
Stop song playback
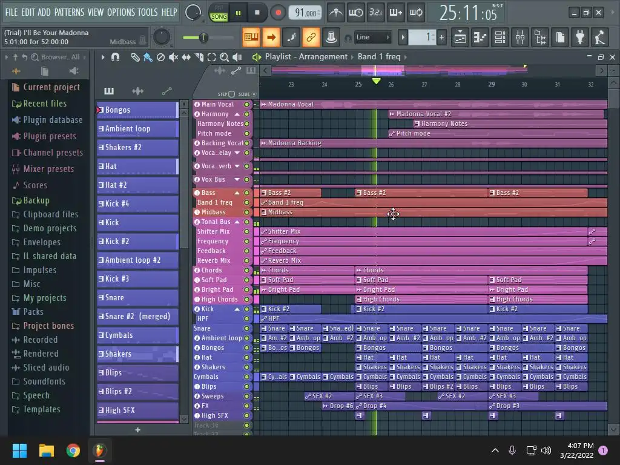tap(257, 13)
